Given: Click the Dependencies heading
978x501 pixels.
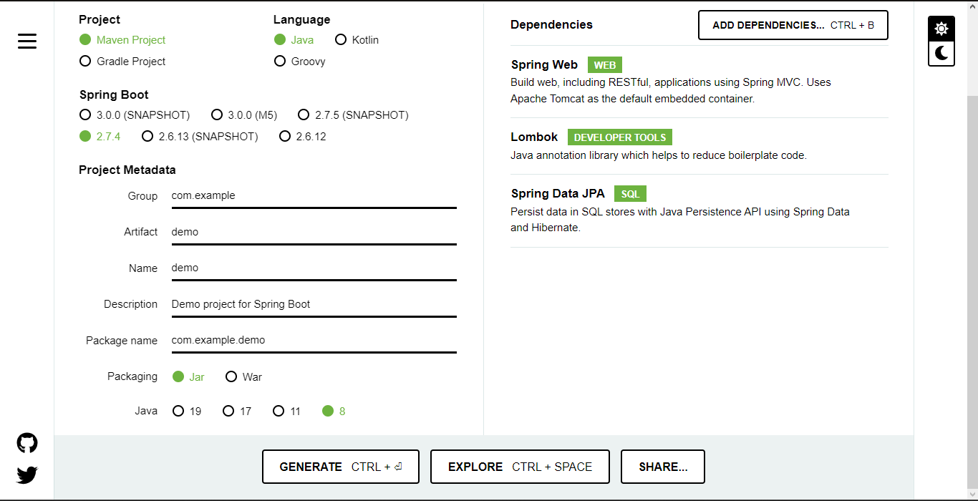Looking at the screenshot, I should pos(551,24).
